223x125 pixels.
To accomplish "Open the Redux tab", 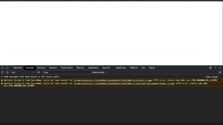I will coord(152,68).
